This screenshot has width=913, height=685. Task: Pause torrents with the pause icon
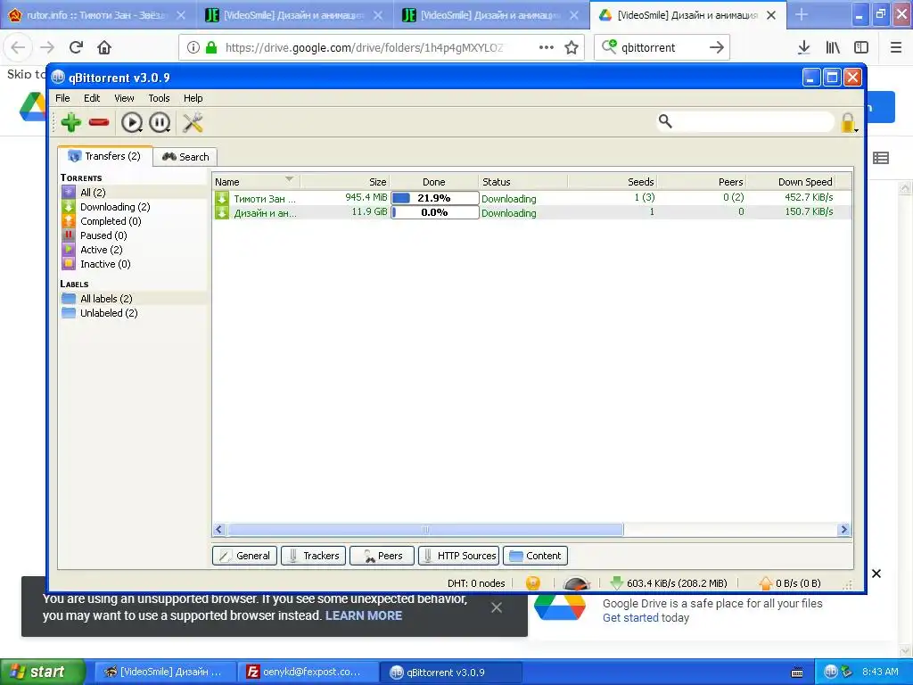[160, 122]
